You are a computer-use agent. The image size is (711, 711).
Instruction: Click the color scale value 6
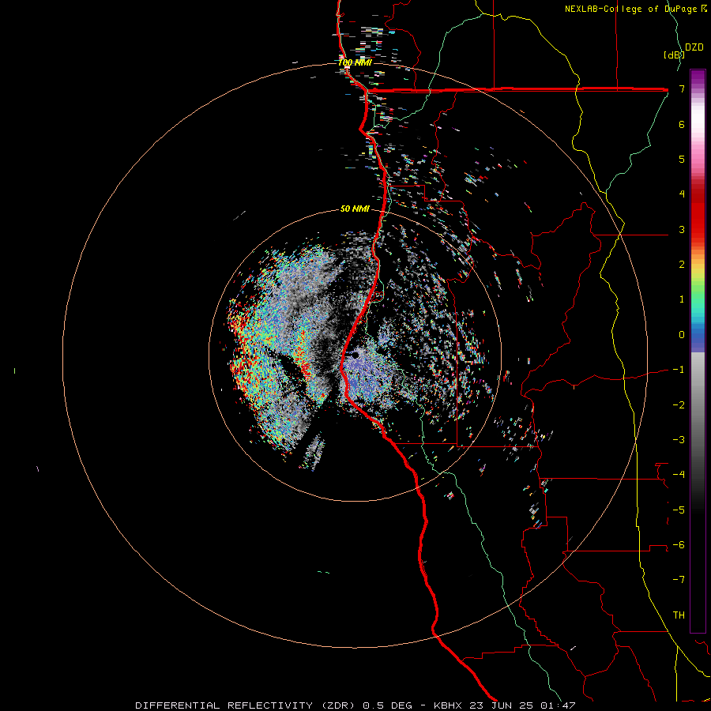pos(682,124)
